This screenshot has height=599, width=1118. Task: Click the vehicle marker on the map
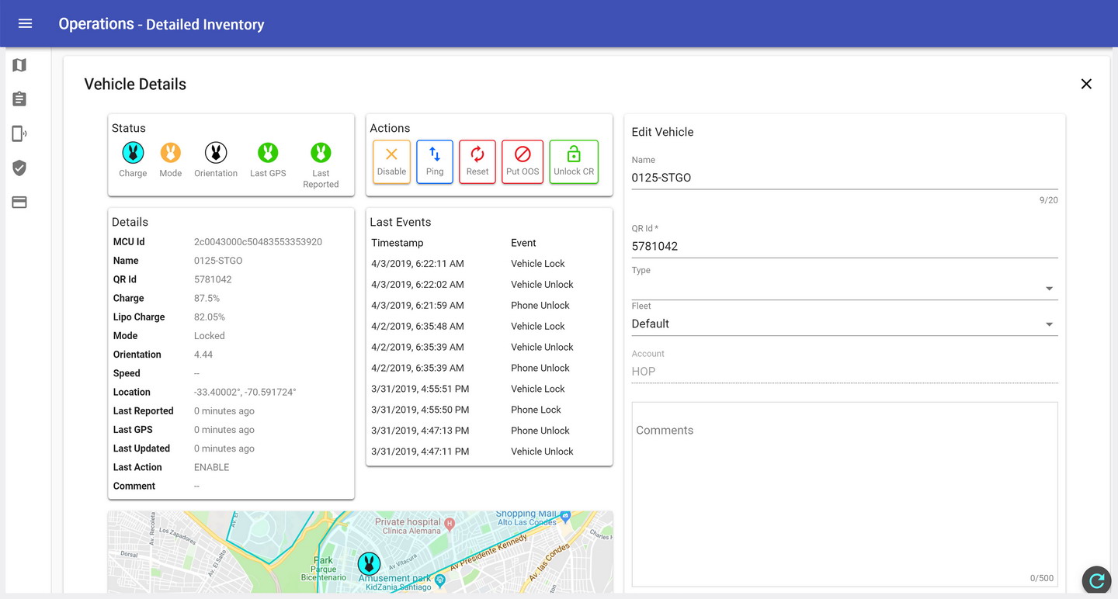369,563
